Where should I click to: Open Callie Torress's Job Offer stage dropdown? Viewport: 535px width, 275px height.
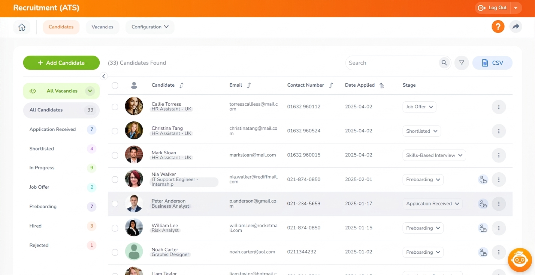point(419,107)
